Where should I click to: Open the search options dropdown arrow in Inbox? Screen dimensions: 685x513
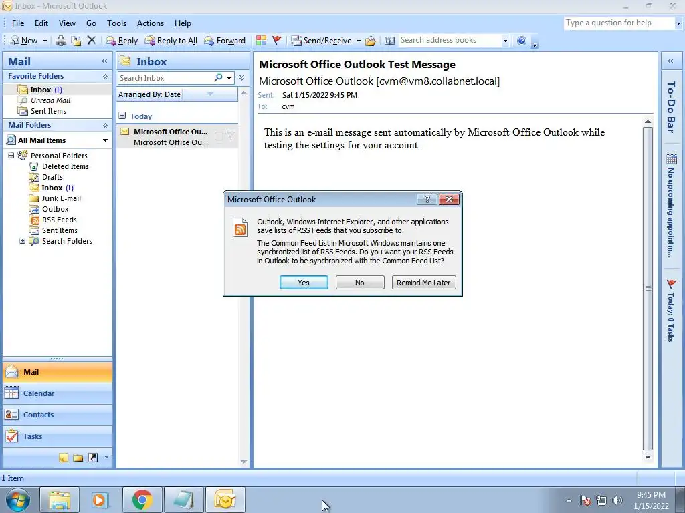click(x=229, y=78)
